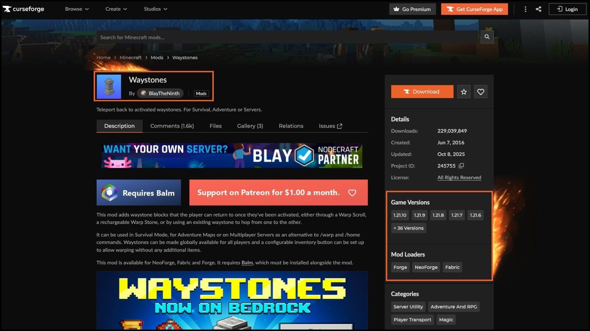The width and height of the screenshot is (590, 331).
Task: Click the share icon in header
Action: coord(538,9)
